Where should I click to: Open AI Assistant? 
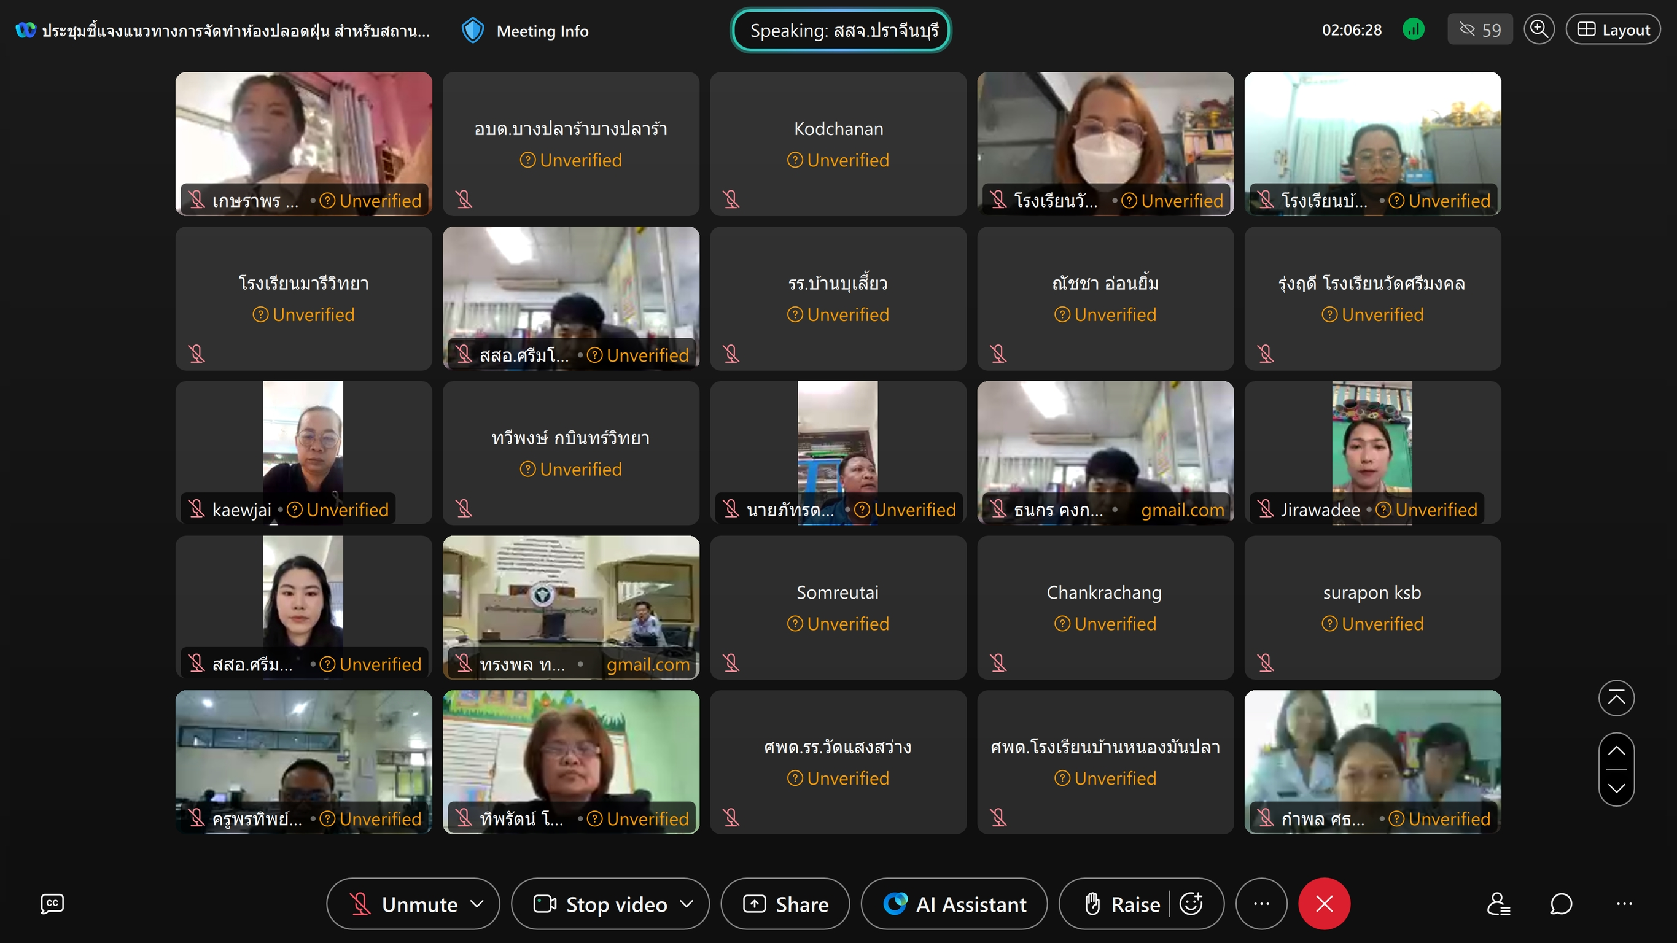(954, 904)
